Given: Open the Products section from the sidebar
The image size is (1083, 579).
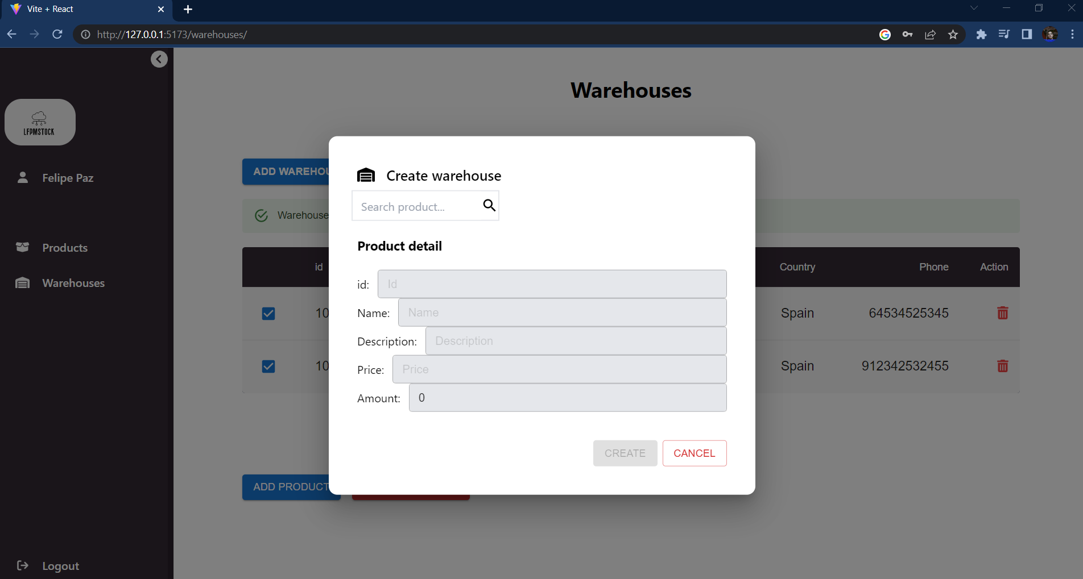Looking at the screenshot, I should coord(64,247).
